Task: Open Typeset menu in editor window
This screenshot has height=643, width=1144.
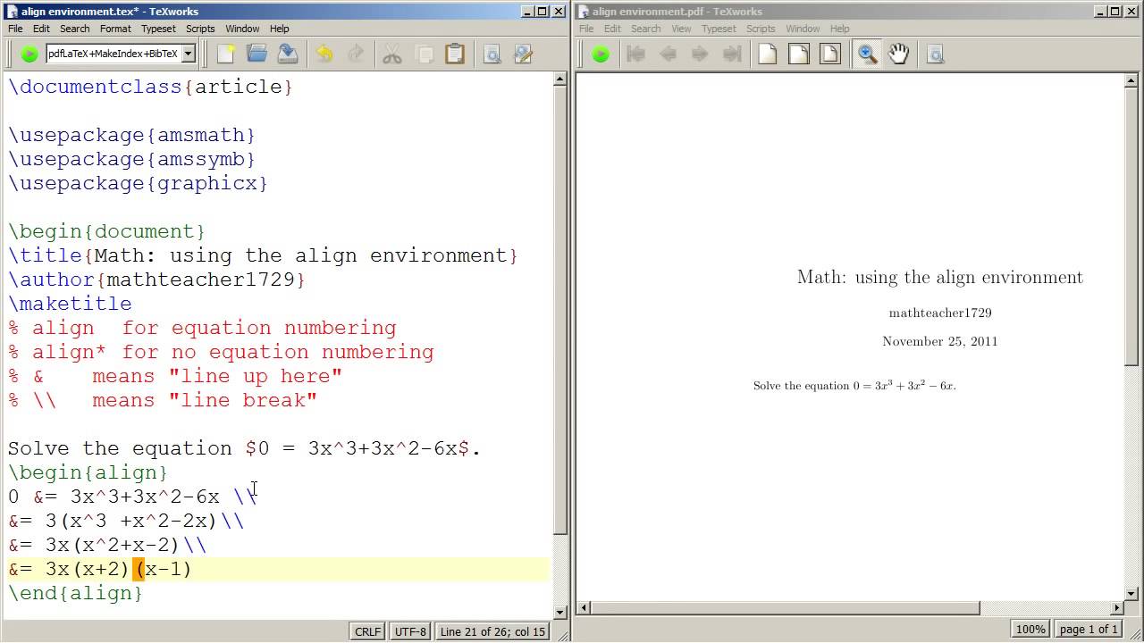Action: (158, 29)
